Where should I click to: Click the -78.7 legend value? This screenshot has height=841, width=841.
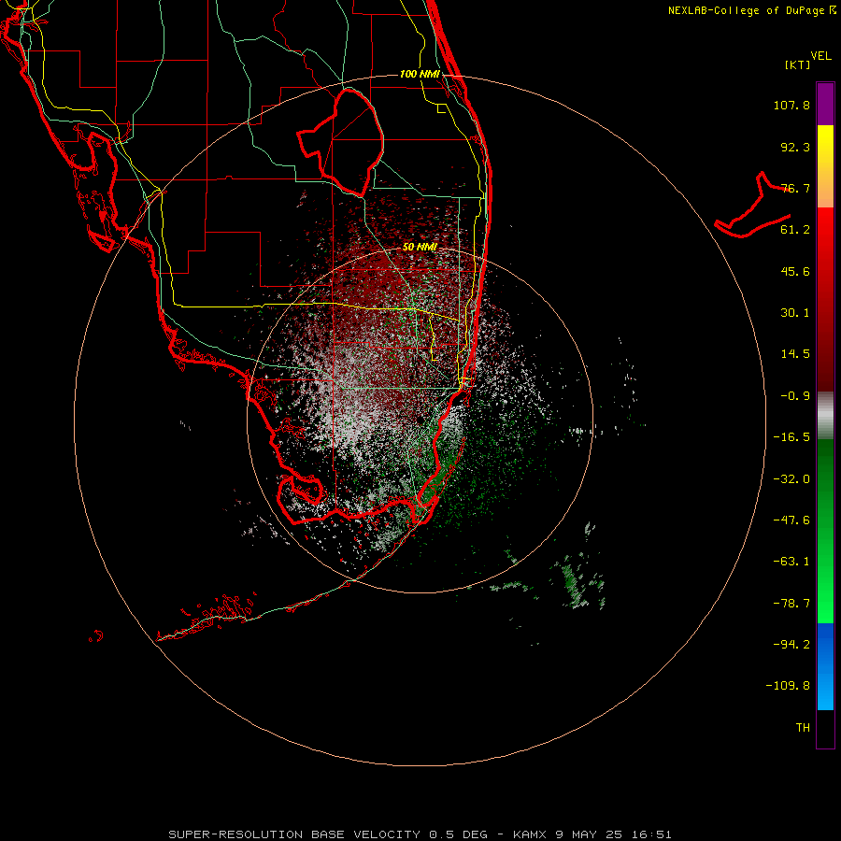point(791,604)
